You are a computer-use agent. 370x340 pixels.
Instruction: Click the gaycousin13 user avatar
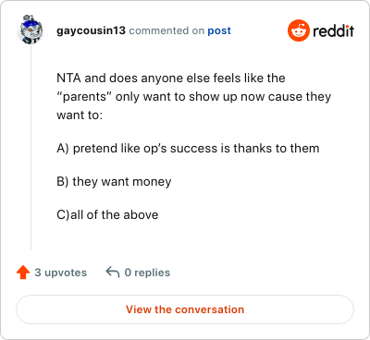click(31, 30)
